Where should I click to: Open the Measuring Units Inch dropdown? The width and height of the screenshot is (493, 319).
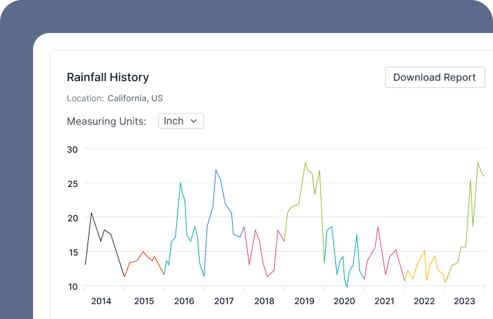[x=181, y=121]
